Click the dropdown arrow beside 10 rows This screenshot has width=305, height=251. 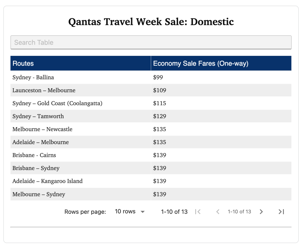coord(143,212)
